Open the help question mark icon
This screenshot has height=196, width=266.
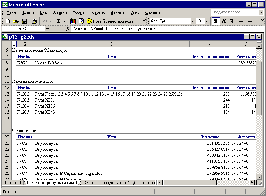pos(82,21)
